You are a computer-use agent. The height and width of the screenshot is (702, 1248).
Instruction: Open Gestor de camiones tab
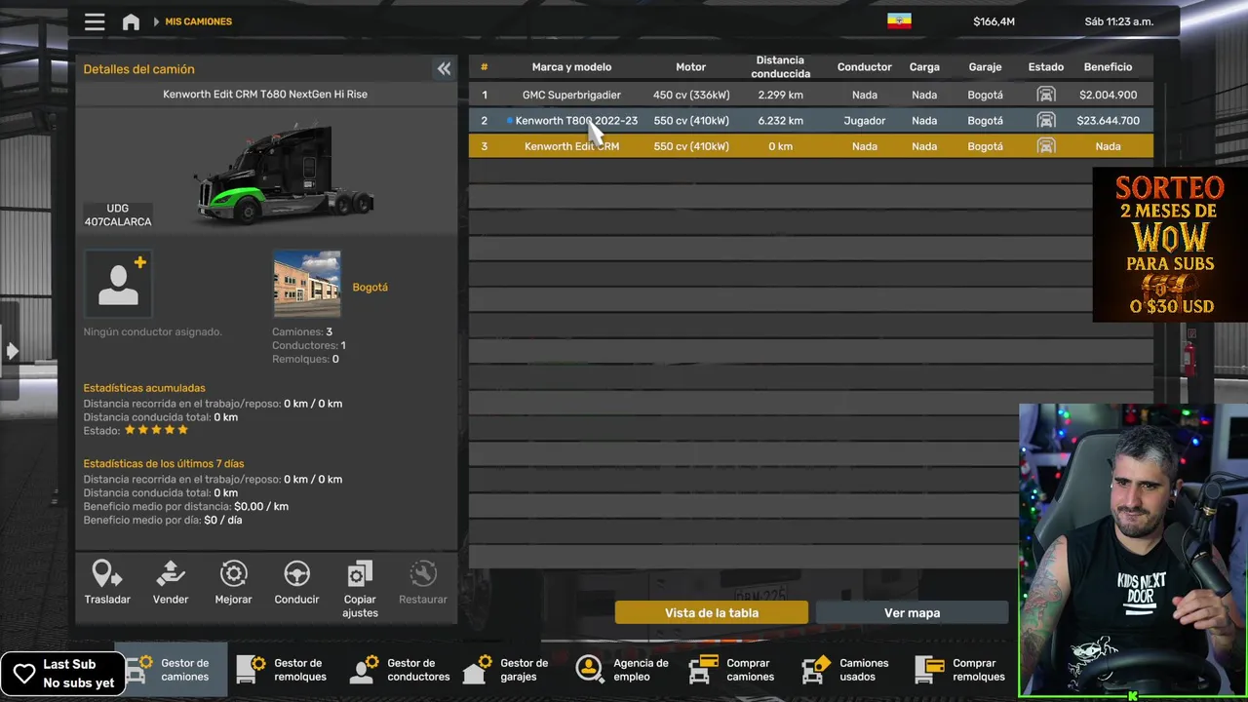172,670
